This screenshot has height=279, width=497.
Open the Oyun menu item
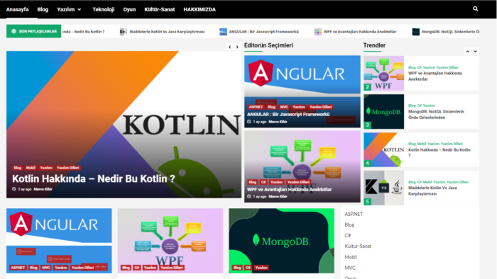tap(129, 9)
